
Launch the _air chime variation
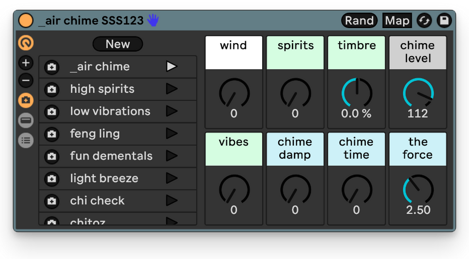[x=171, y=67]
